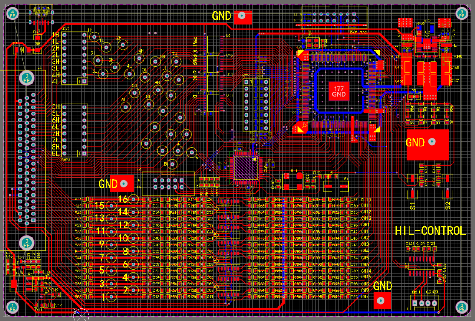Select the '8L' silkscreen label beside KEY2
Viewport: 475px width, 321px height.
55,153
